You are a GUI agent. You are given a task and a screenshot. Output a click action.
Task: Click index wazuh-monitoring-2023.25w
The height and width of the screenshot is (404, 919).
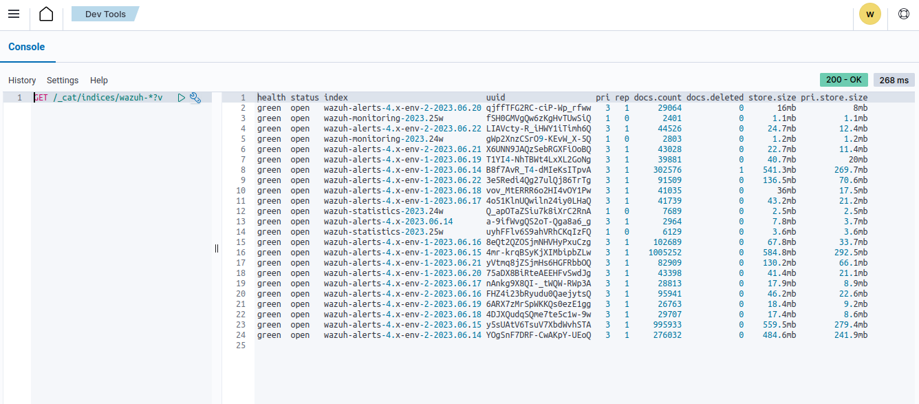(x=383, y=118)
